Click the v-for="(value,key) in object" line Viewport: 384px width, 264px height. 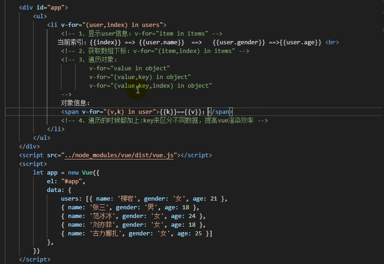[x=140, y=77]
